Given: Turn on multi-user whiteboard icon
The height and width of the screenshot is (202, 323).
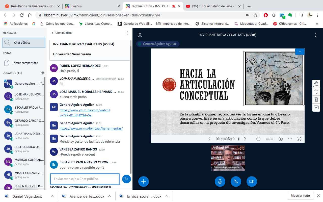Looking at the screenshot, I should point(316,107).
